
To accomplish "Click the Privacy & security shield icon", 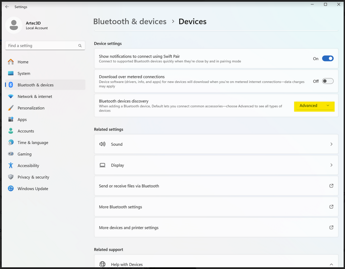I will point(11,177).
